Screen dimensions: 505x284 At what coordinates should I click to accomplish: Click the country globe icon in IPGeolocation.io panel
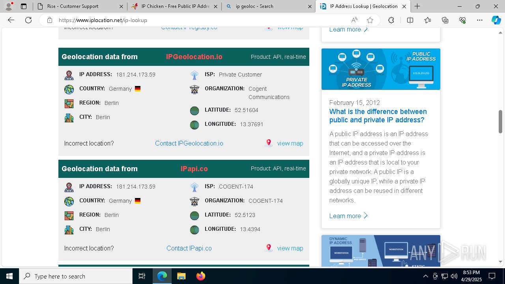(69, 90)
